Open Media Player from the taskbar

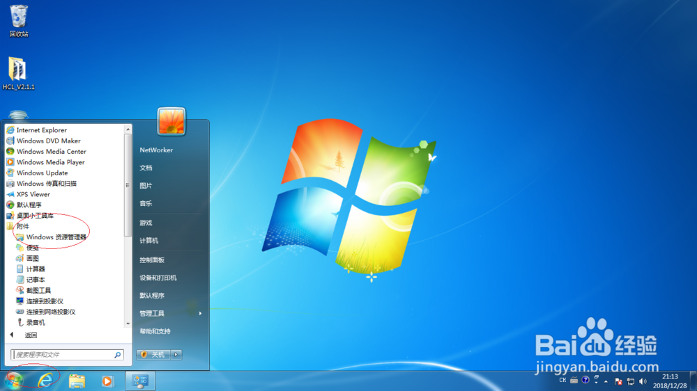(x=107, y=381)
